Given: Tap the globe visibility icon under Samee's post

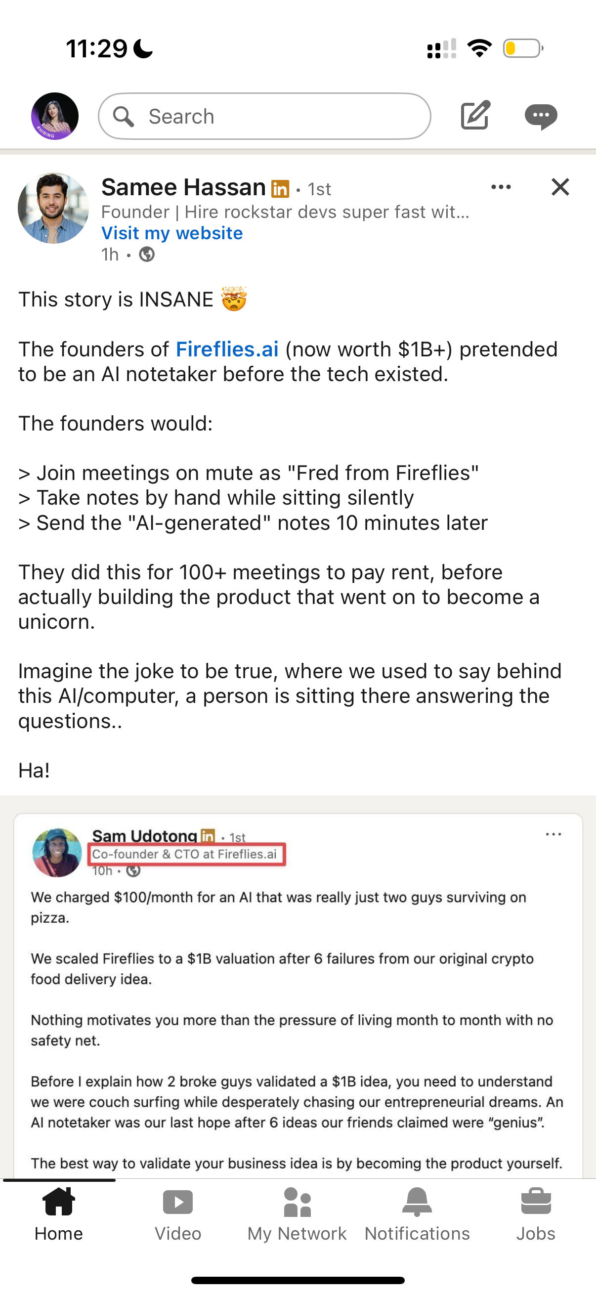Looking at the screenshot, I should (147, 255).
